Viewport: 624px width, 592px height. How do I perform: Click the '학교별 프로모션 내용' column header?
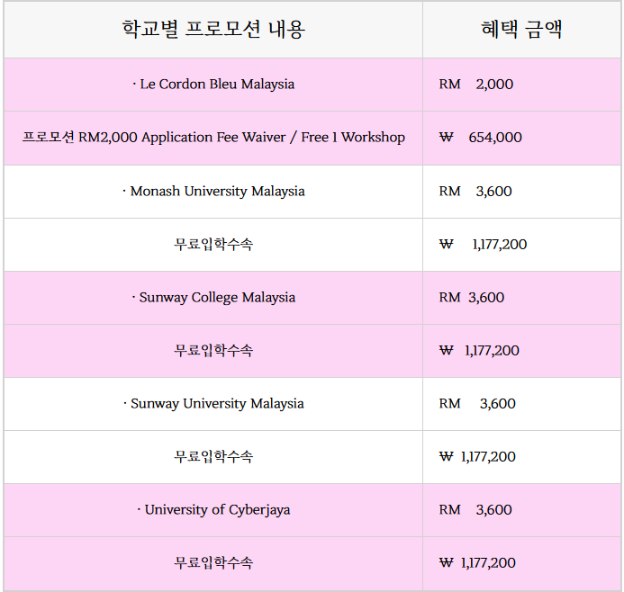click(x=213, y=30)
